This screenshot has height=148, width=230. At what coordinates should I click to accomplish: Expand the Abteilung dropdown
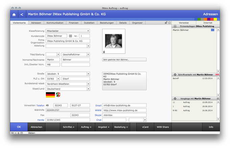coord(88,46)
